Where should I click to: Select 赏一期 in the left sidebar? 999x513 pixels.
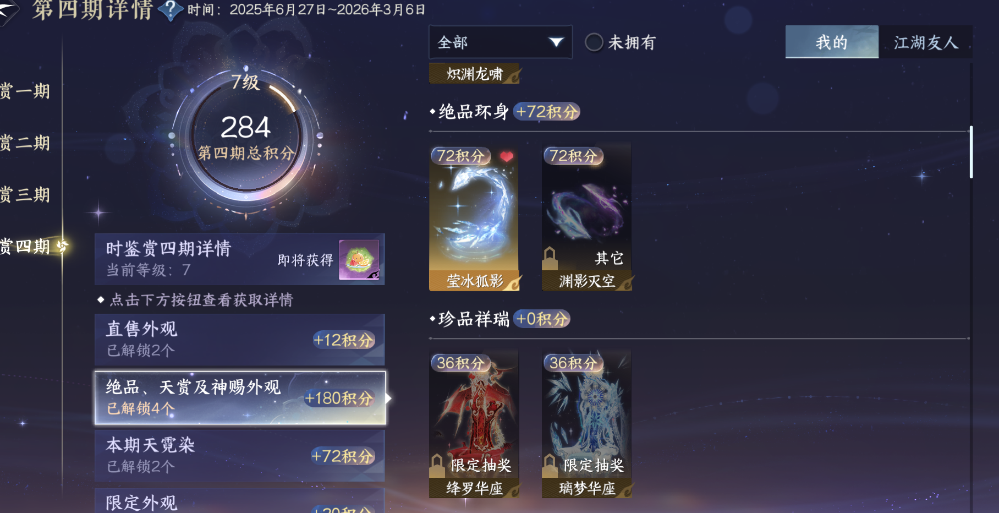coord(25,91)
